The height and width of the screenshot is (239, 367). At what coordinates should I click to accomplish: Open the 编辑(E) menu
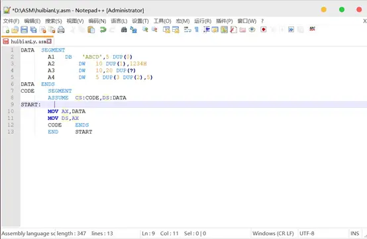[32, 21]
